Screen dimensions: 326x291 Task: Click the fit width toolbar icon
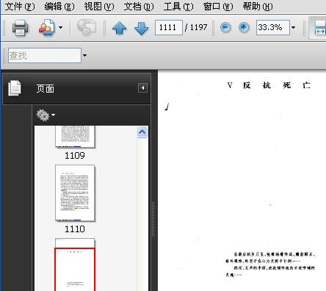pos(319,28)
